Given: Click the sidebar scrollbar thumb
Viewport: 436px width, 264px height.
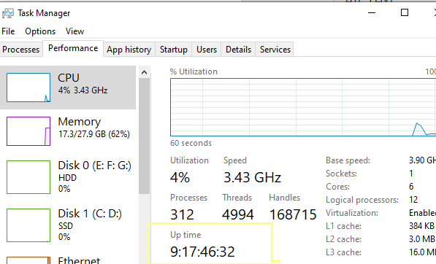Looking at the screenshot, I should tap(144, 136).
